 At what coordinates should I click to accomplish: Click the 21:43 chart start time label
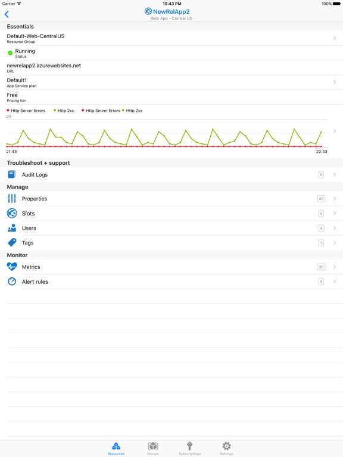(x=11, y=152)
